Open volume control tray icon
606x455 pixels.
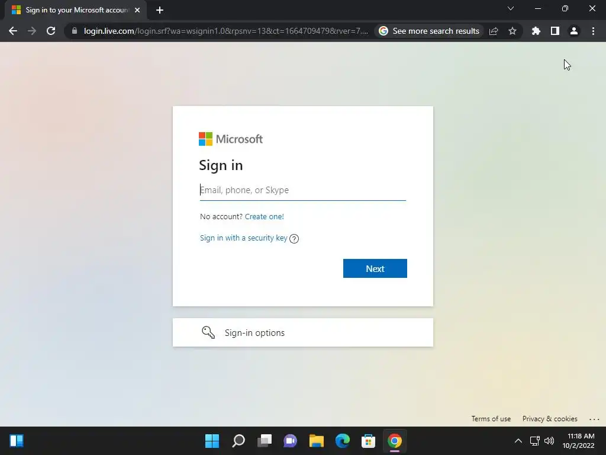coord(549,441)
